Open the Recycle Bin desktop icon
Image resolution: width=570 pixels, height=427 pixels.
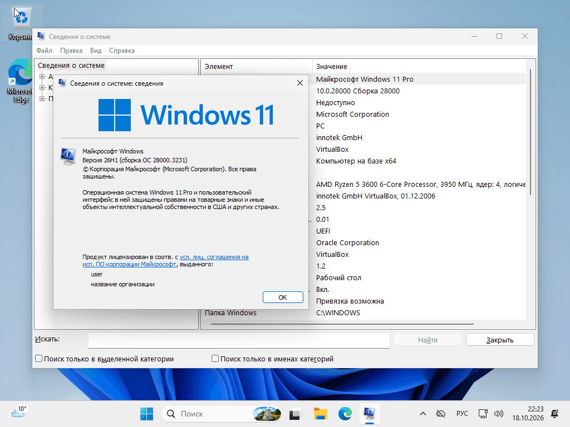[21, 22]
